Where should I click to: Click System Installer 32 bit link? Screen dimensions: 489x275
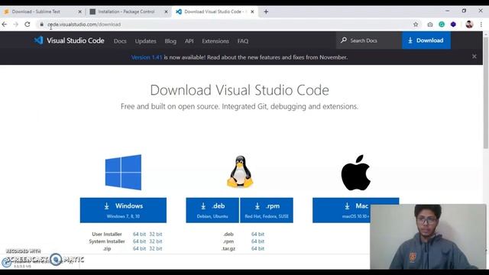[156, 241]
